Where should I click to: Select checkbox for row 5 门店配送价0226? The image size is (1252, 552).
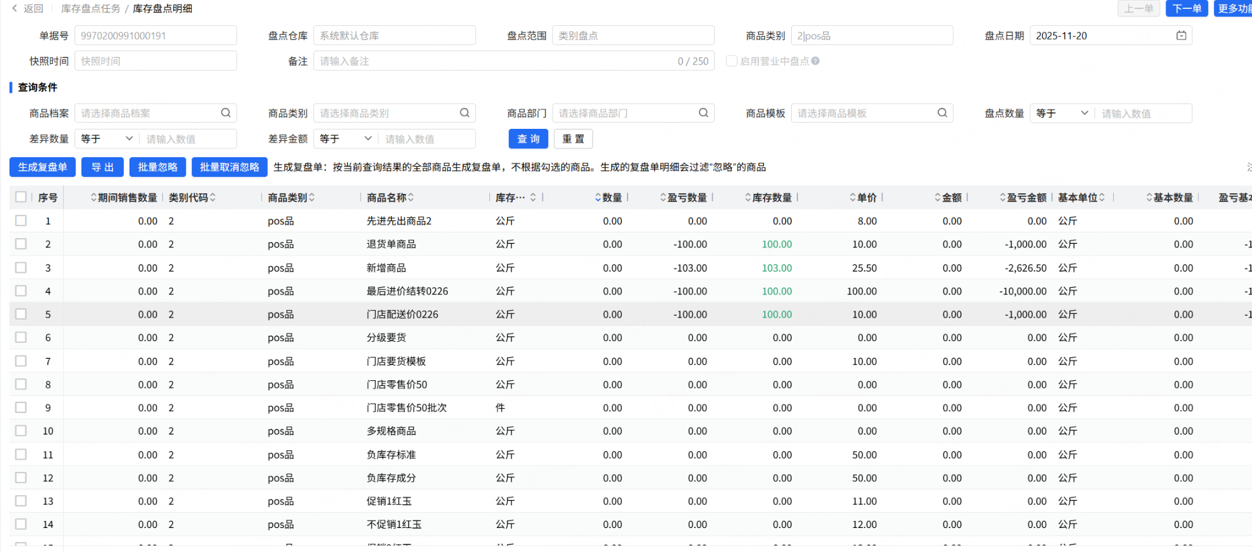click(21, 314)
